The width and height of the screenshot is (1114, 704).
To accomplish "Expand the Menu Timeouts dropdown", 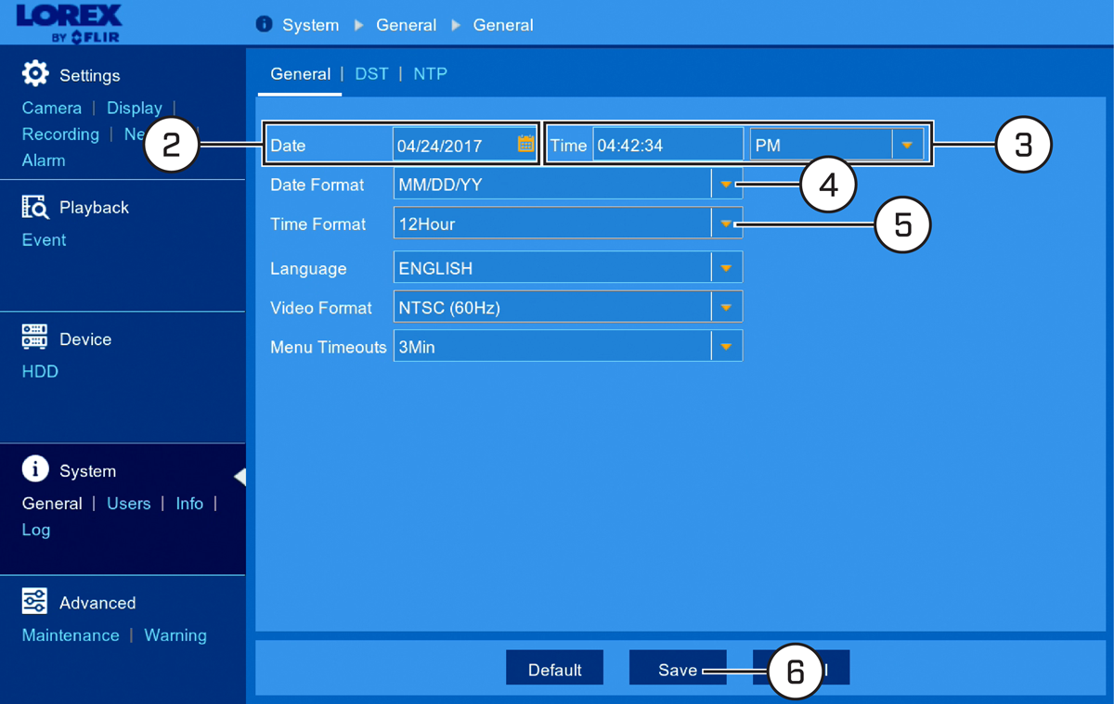I will coord(726,347).
